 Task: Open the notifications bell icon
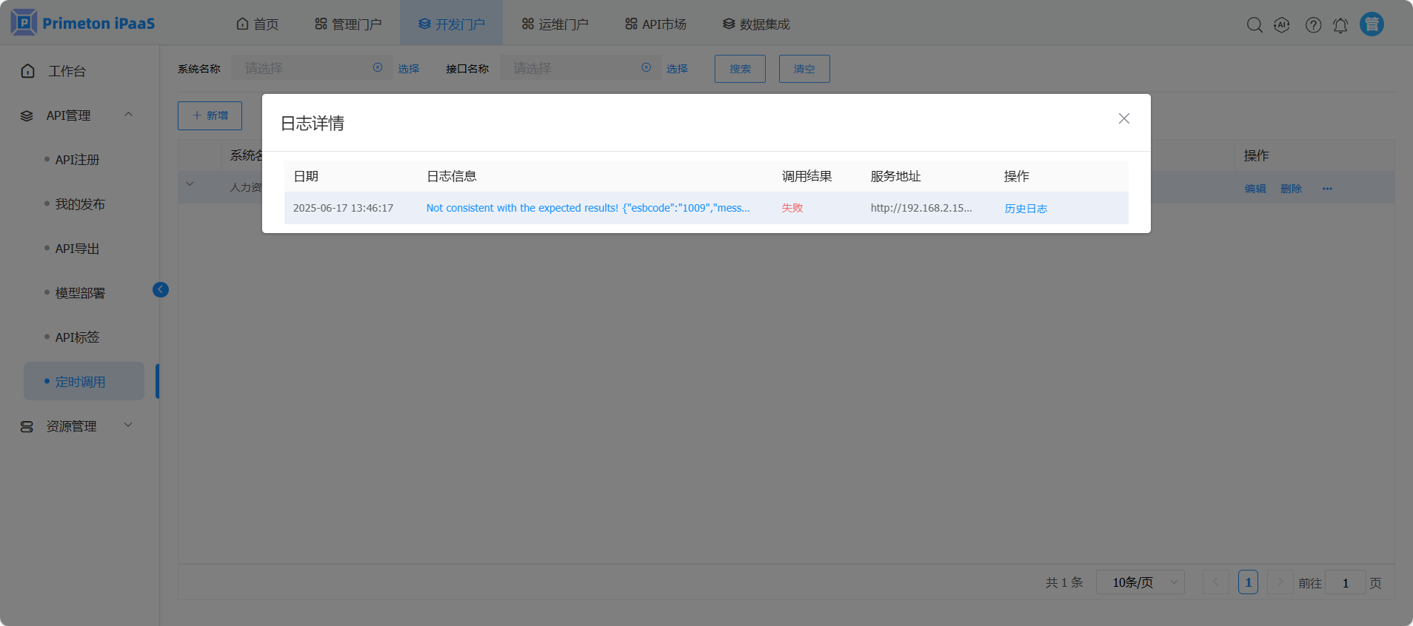1340,25
